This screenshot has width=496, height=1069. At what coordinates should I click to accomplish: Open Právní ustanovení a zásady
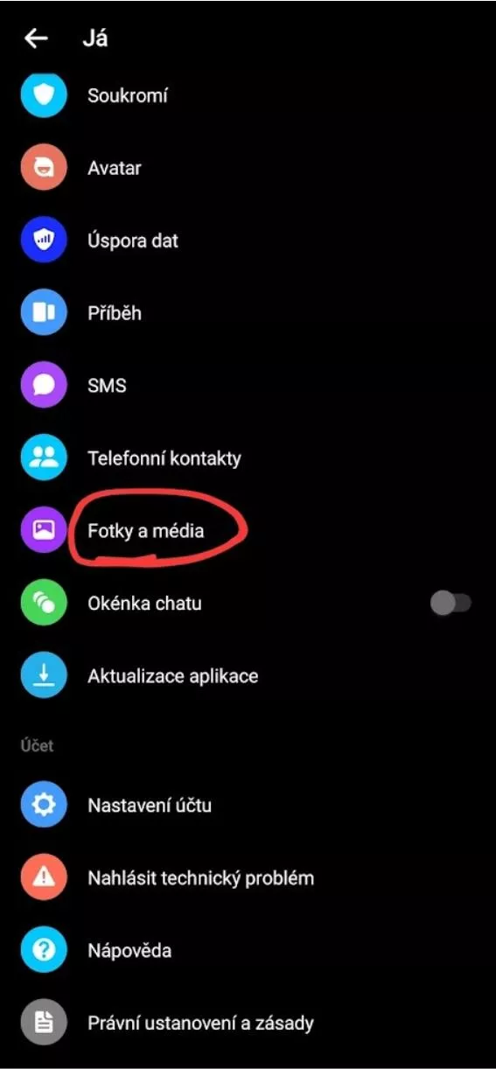248,1023
